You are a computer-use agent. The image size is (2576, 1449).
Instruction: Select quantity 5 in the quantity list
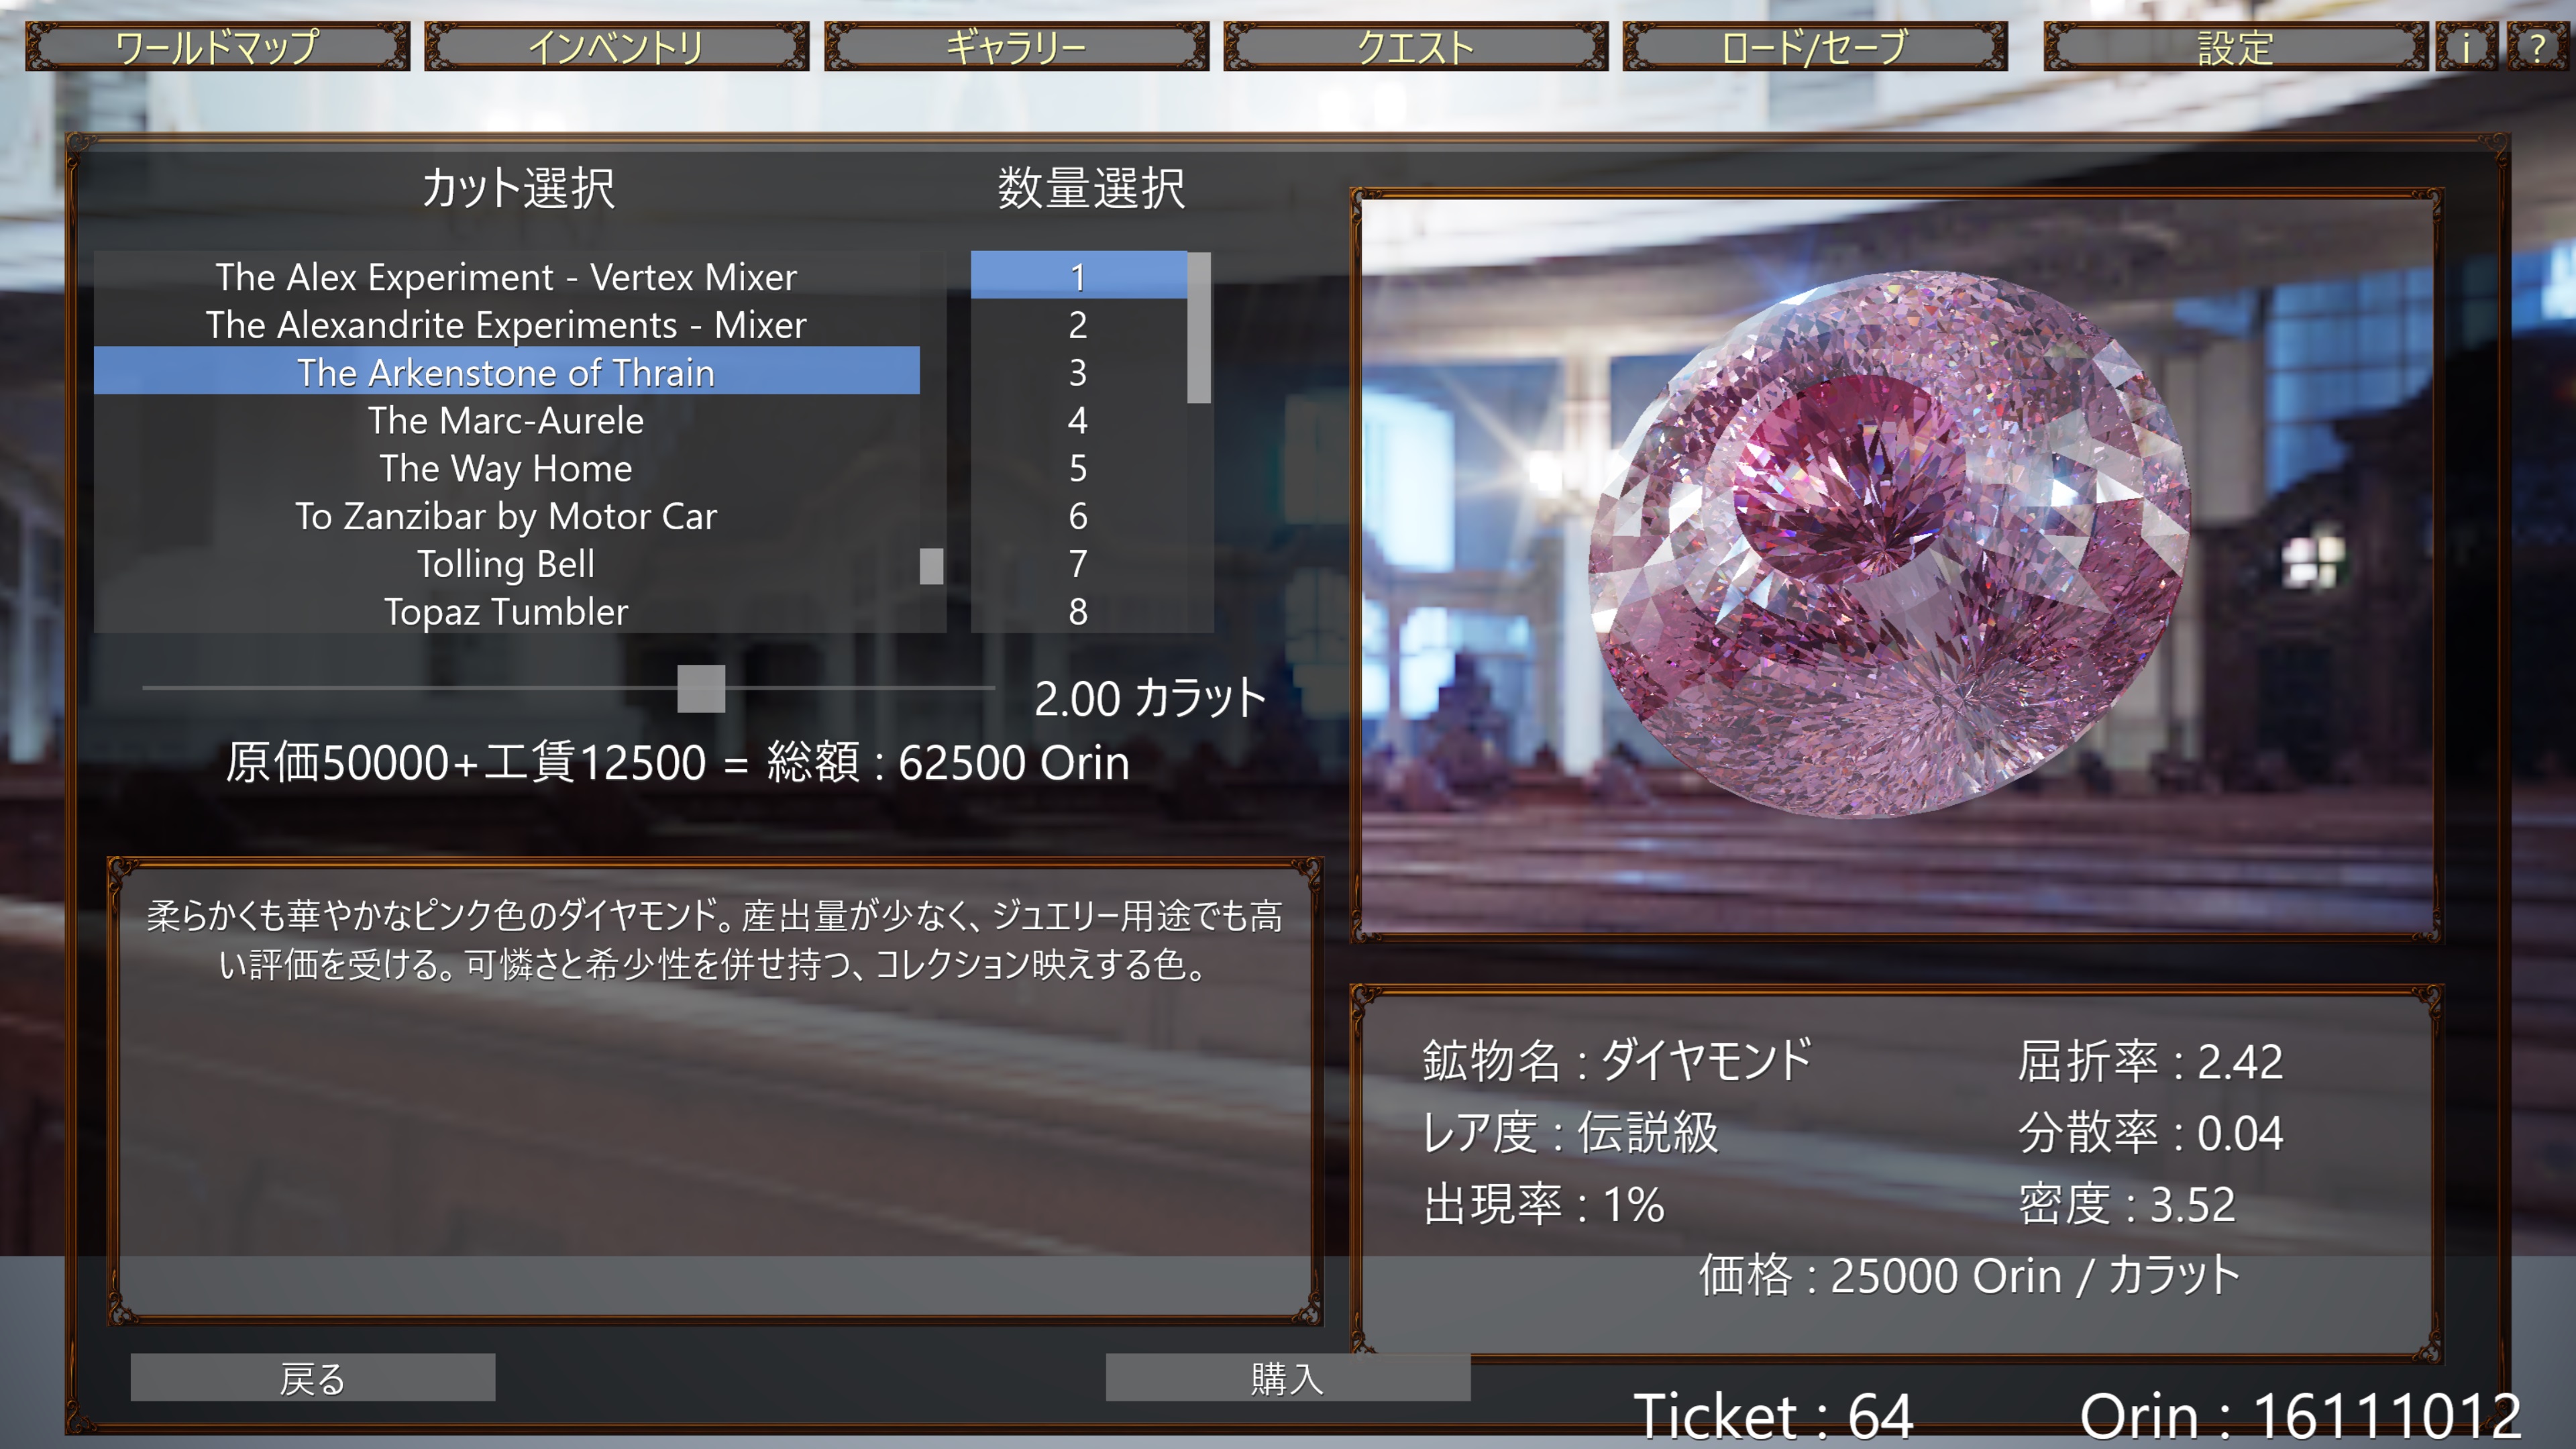click(1077, 468)
